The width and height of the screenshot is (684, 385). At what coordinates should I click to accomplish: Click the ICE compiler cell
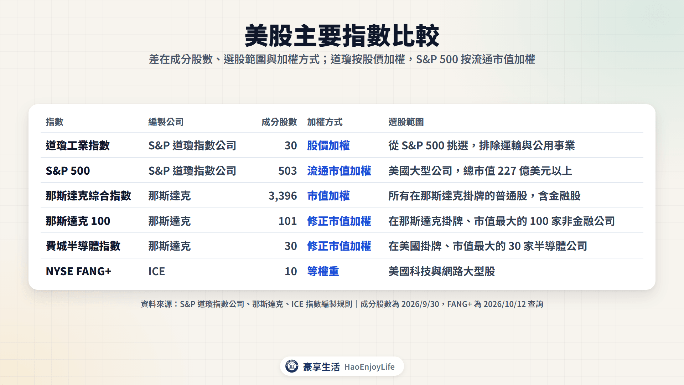coord(157,271)
